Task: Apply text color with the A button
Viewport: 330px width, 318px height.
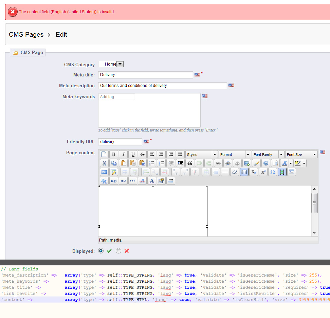Action: coord(285,163)
